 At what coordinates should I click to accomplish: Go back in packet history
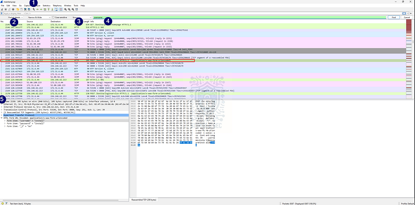pyautogui.click(x=37, y=9)
